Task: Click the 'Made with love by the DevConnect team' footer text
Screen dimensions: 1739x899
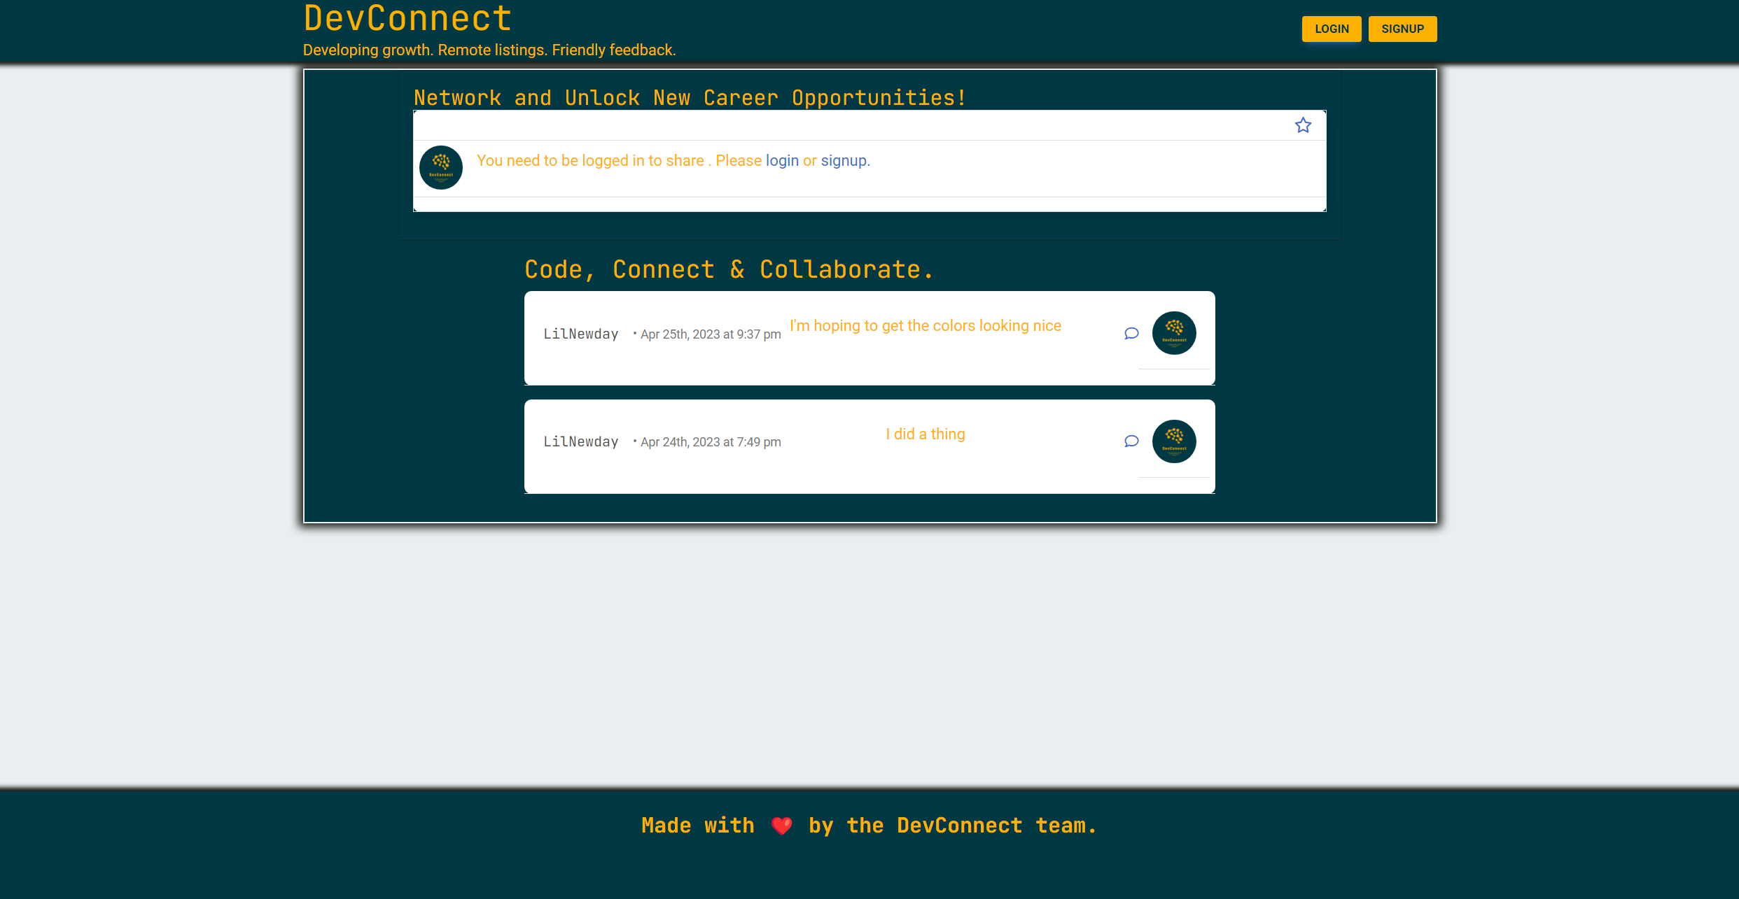Action: coord(868,826)
